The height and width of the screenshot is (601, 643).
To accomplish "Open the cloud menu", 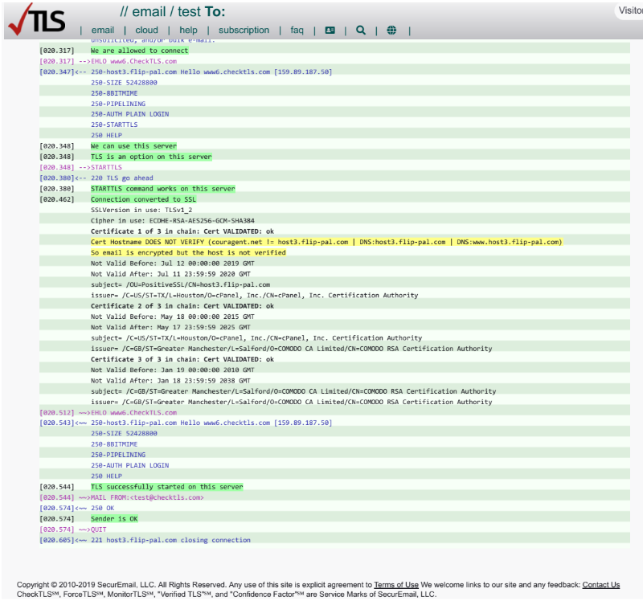I will (147, 31).
